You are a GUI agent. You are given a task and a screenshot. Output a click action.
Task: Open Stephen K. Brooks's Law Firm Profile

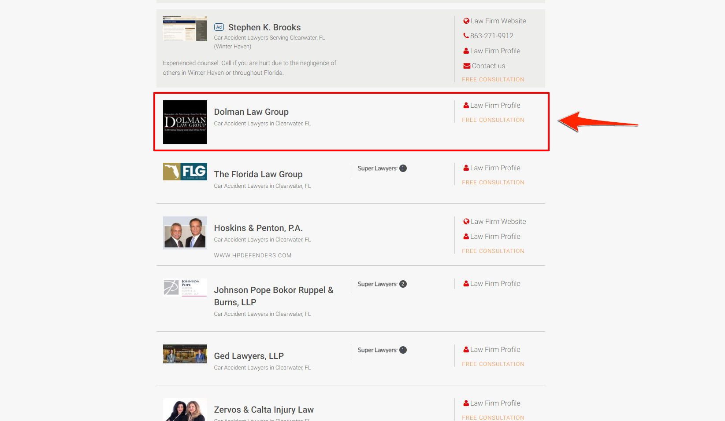(494, 51)
